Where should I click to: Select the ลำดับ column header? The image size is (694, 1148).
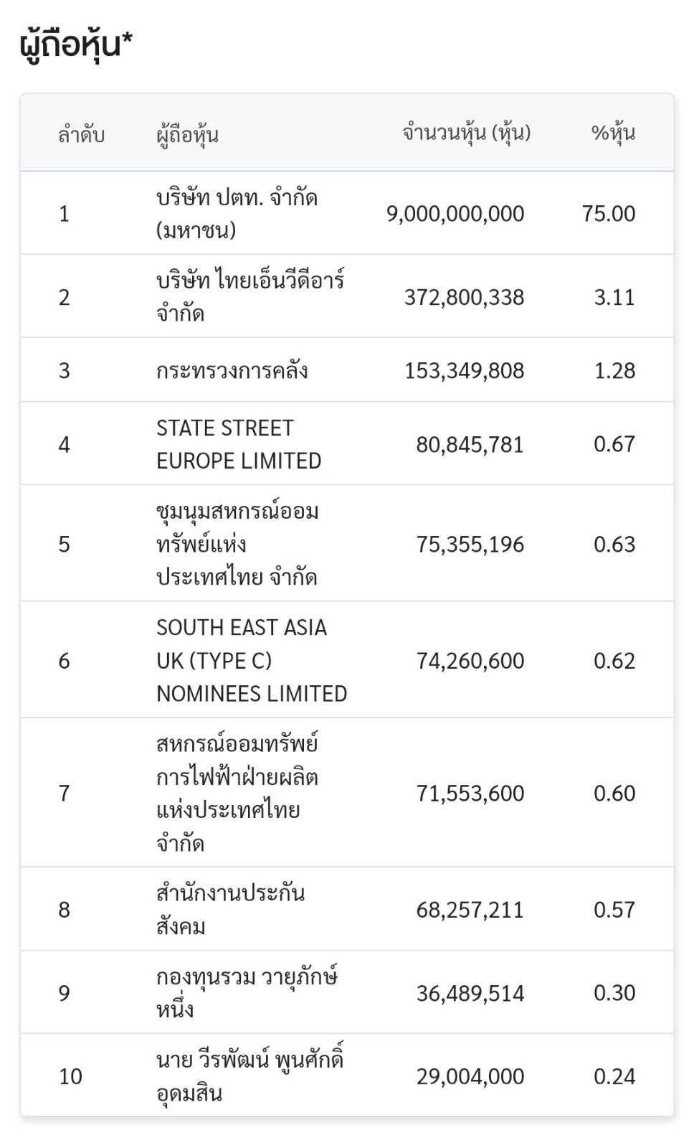coord(82,133)
